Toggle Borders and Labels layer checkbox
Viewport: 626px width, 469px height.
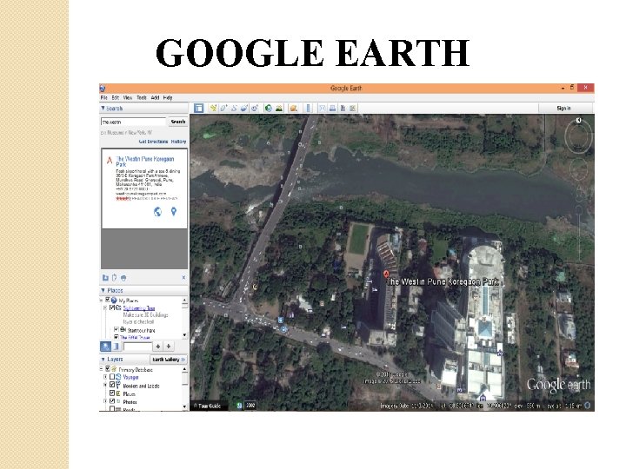tap(112, 385)
